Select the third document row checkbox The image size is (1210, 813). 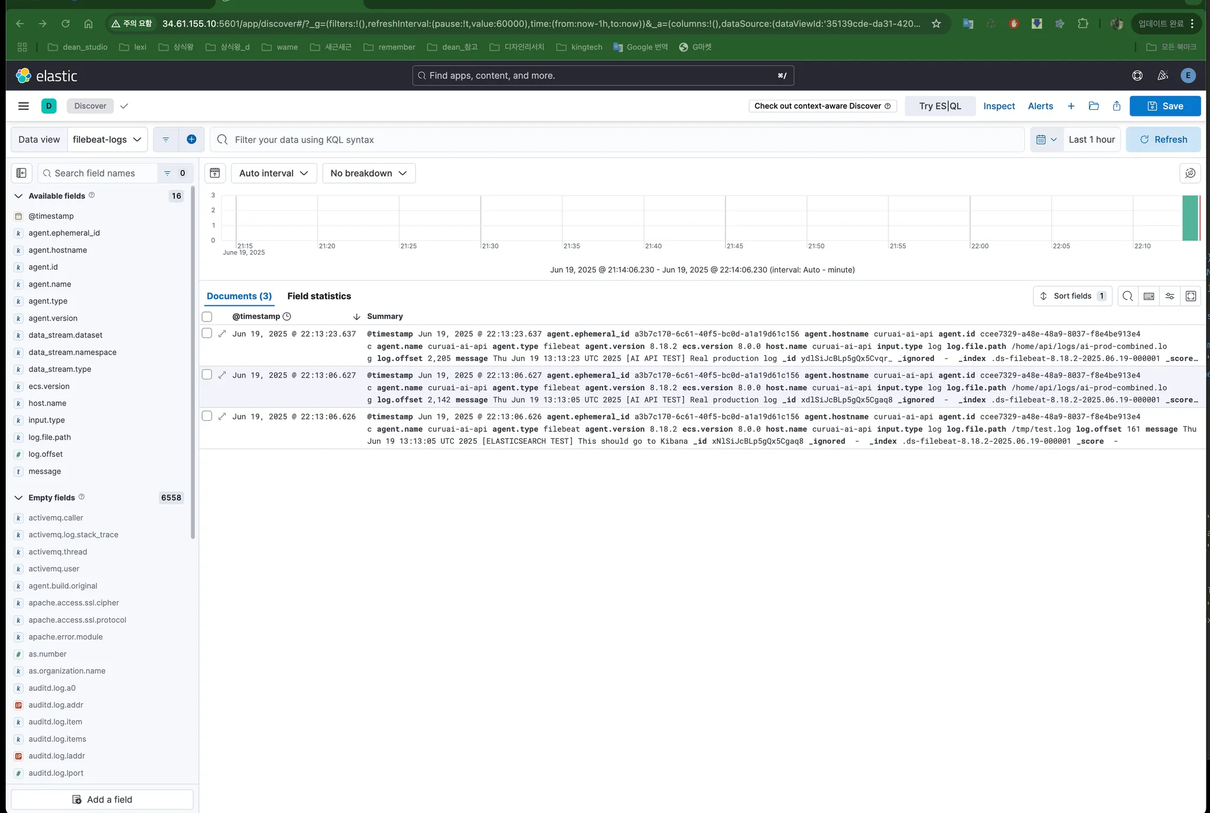(207, 416)
